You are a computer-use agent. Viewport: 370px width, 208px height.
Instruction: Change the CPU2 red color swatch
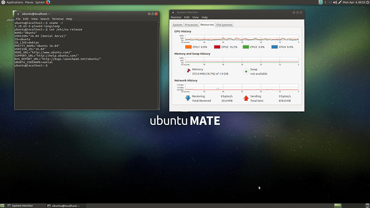[217, 47]
